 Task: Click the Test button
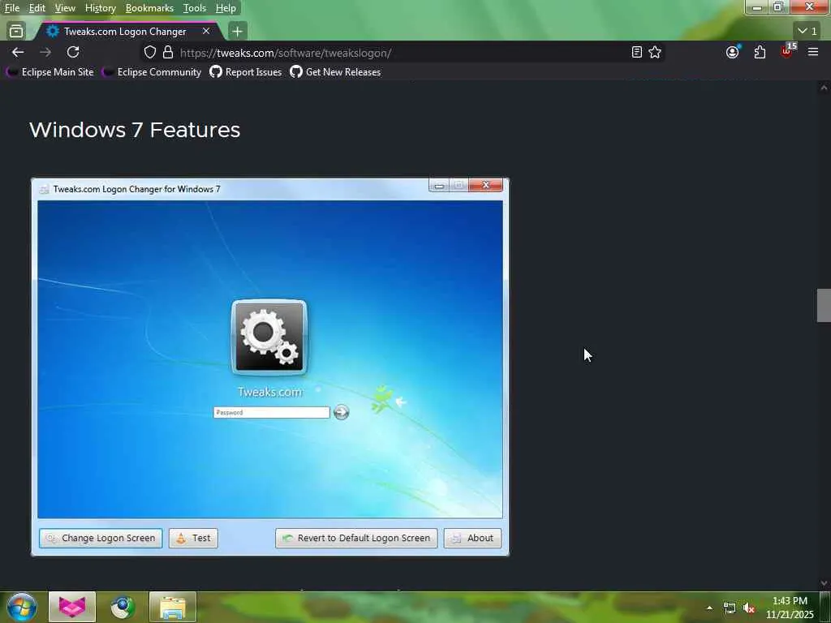tap(193, 539)
